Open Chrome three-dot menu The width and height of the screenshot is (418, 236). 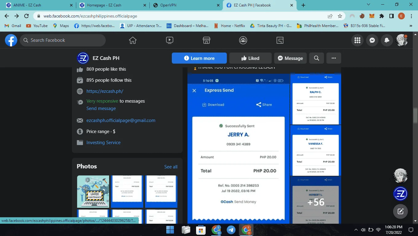pos(411,16)
